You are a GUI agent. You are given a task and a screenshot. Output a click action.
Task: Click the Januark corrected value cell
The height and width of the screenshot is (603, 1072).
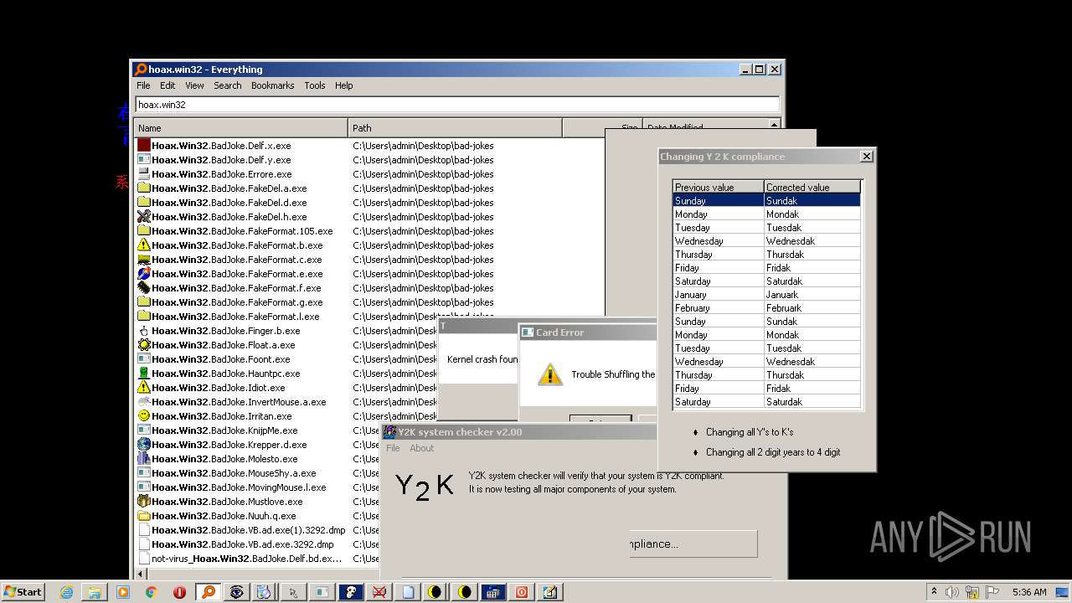pyautogui.click(x=812, y=295)
